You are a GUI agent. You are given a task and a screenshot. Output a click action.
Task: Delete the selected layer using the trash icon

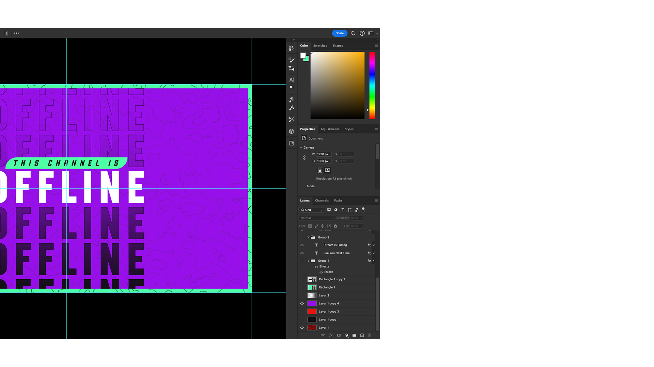pos(370,335)
